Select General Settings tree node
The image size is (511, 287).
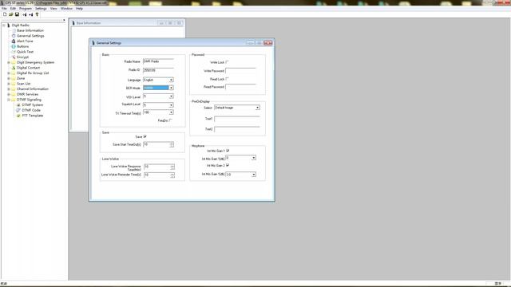coord(30,36)
